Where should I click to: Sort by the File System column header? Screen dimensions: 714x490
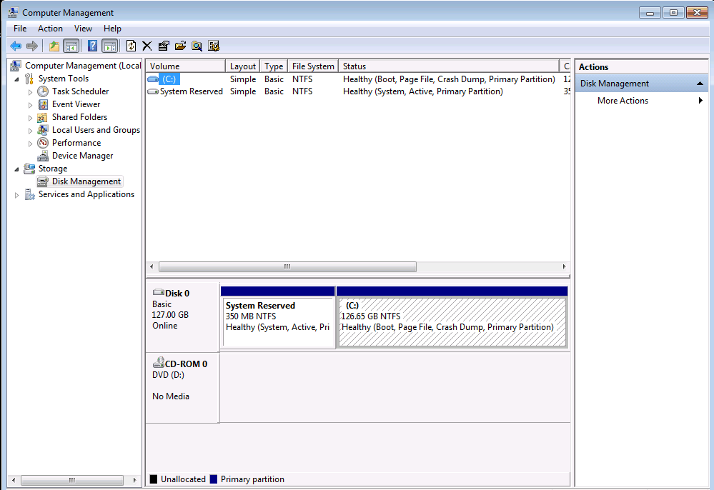(313, 66)
